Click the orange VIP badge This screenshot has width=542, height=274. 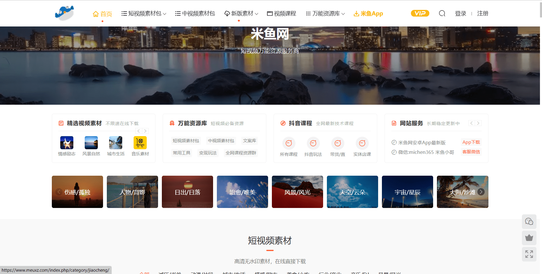(420, 13)
